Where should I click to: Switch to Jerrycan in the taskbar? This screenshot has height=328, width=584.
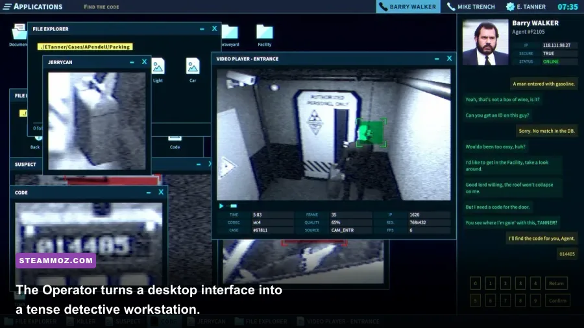click(207, 322)
